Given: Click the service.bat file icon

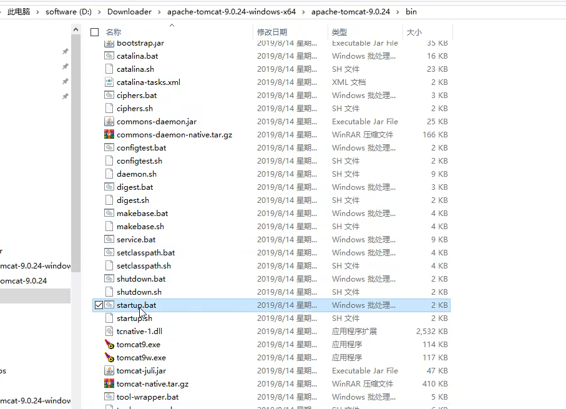Looking at the screenshot, I should tap(109, 239).
